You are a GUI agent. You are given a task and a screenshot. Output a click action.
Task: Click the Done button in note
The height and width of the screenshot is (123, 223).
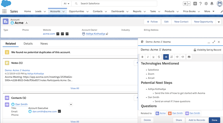pos(214,120)
